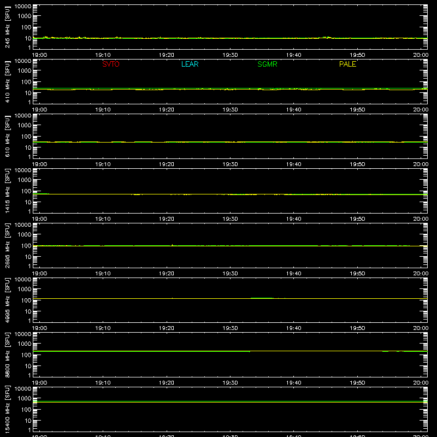437x437 pixels.
Task: Click the cyan LEAR station label
Action: pyautogui.click(x=190, y=64)
